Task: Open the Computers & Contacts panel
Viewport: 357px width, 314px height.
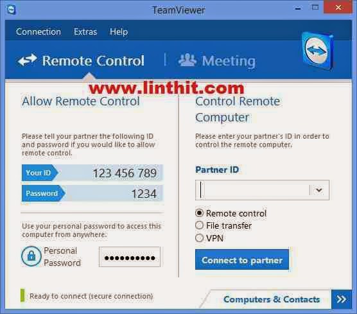Action: pyautogui.click(x=272, y=299)
